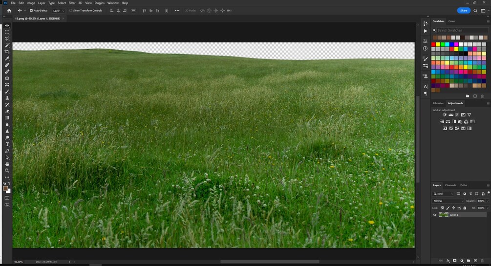
Task: Select the Crop tool
Action: point(7,52)
